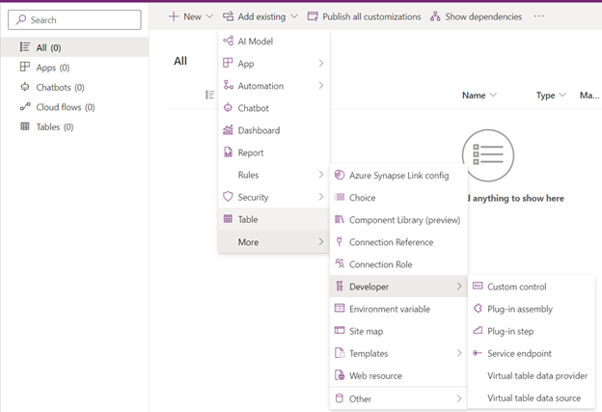Image resolution: width=602 pixels, height=412 pixels.
Task: Click Show dependencies button
Action: click(x=476, y=16)
